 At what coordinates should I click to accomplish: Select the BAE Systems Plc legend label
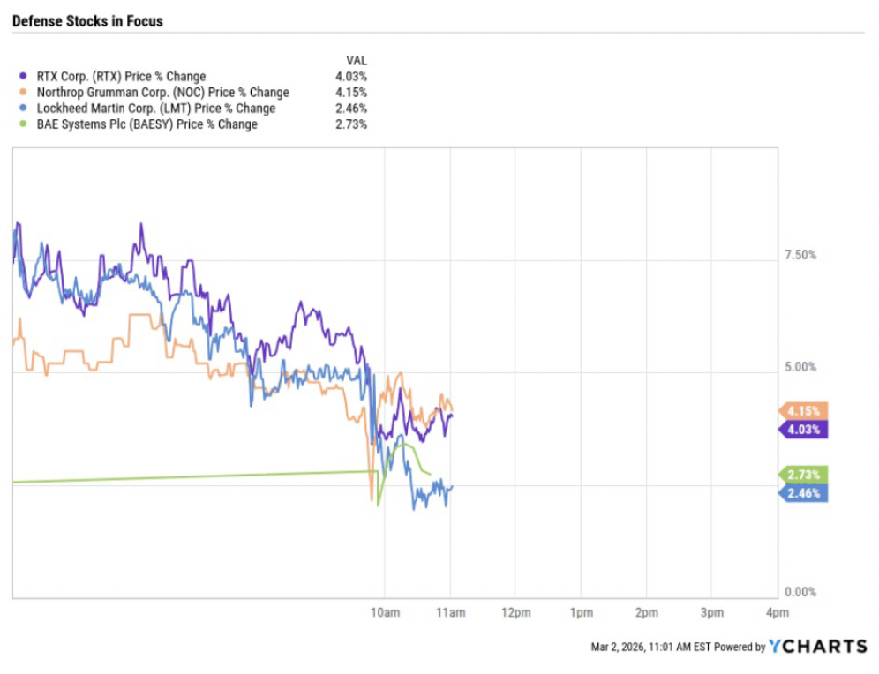(x=146, y=125)
